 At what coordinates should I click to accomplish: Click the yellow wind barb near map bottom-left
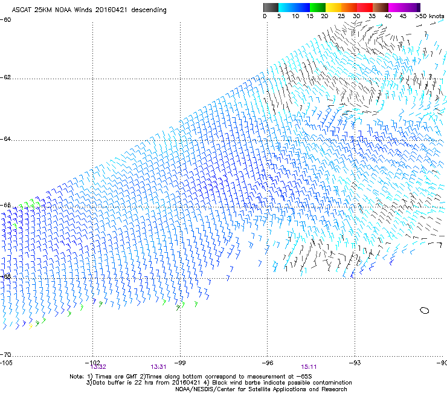pyautogui.click(x=30, y=326)
